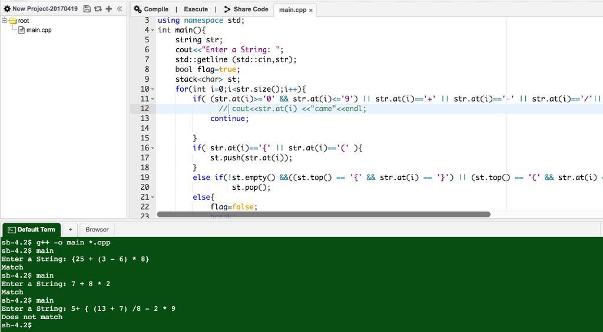Click the Execute button
This screenshot has height=332, width=603.
pyautogui.click(x=196, y=9)
